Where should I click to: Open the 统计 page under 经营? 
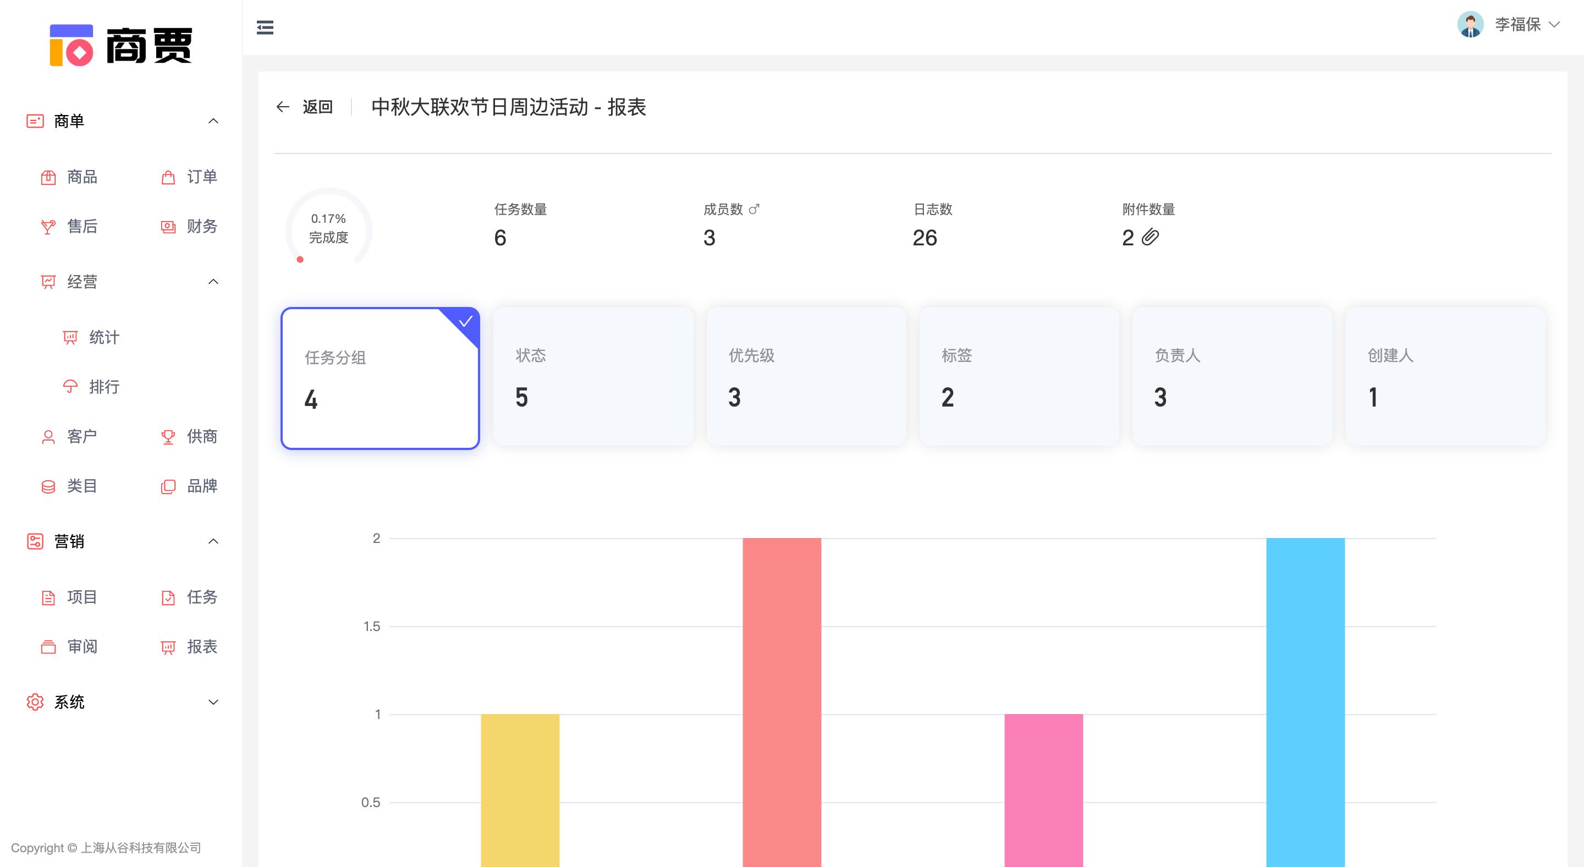[x=103, y=337]
